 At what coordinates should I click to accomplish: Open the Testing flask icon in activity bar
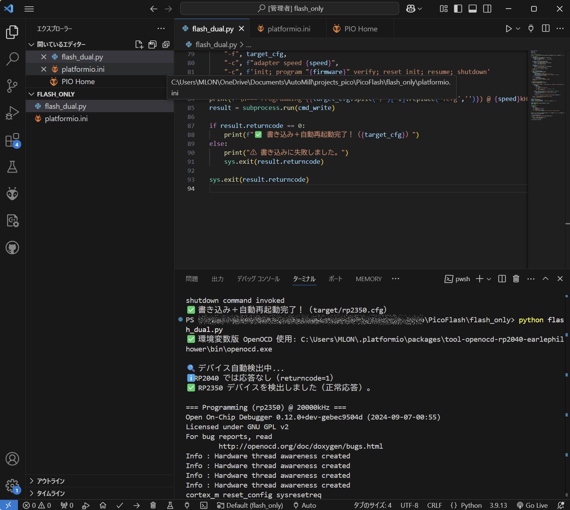(12, 167)
